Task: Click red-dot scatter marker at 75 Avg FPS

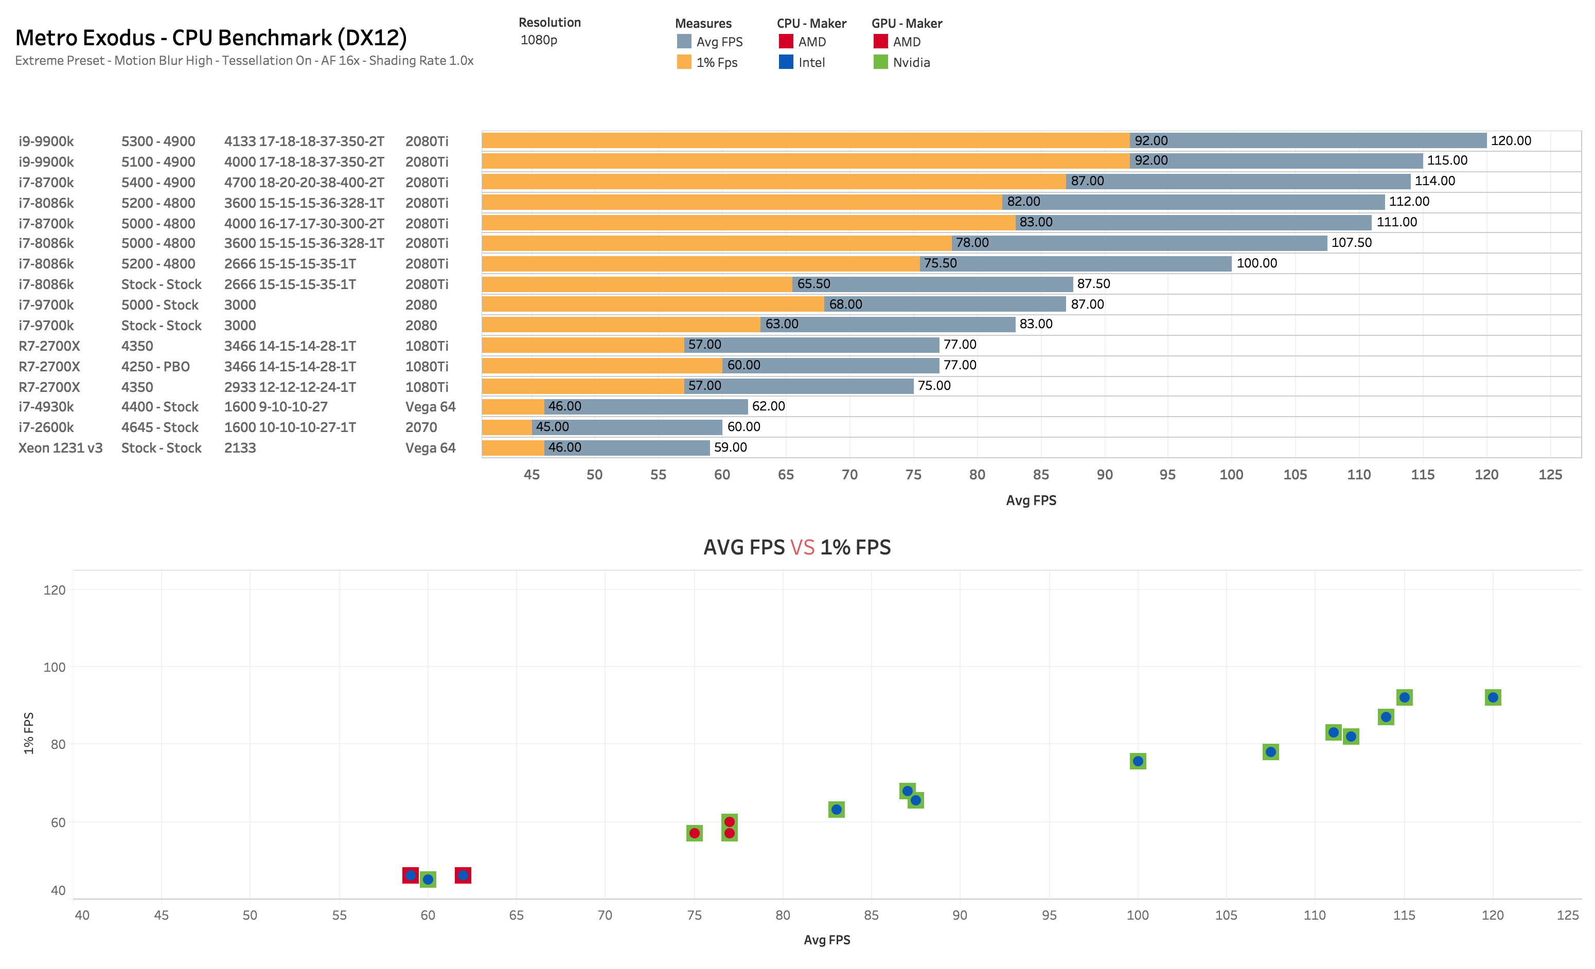Action: pyautogui.click(x=694, y=833)
